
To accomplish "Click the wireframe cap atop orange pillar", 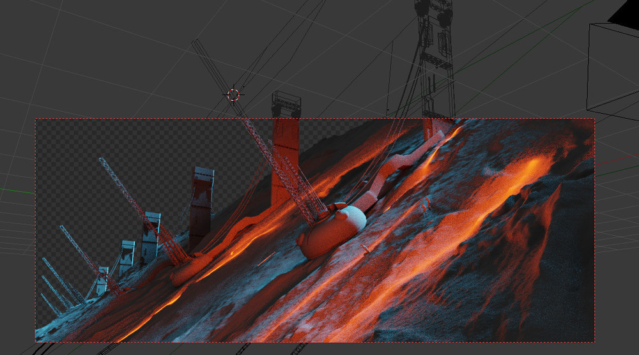I will point(286,104).
